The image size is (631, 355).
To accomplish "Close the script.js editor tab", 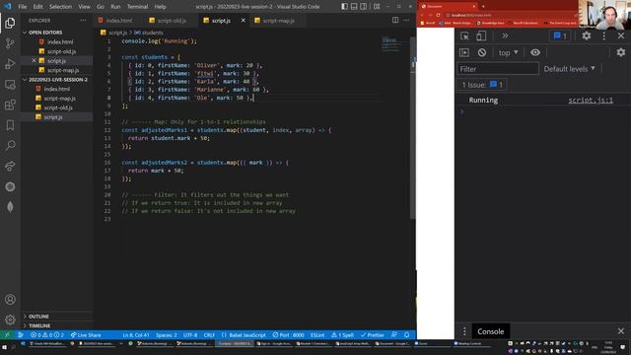I will coord(244,20).
